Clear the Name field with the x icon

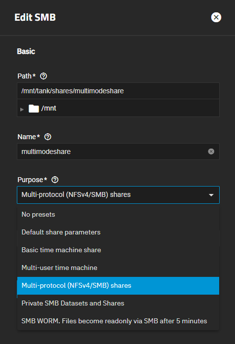pos(211,152)
